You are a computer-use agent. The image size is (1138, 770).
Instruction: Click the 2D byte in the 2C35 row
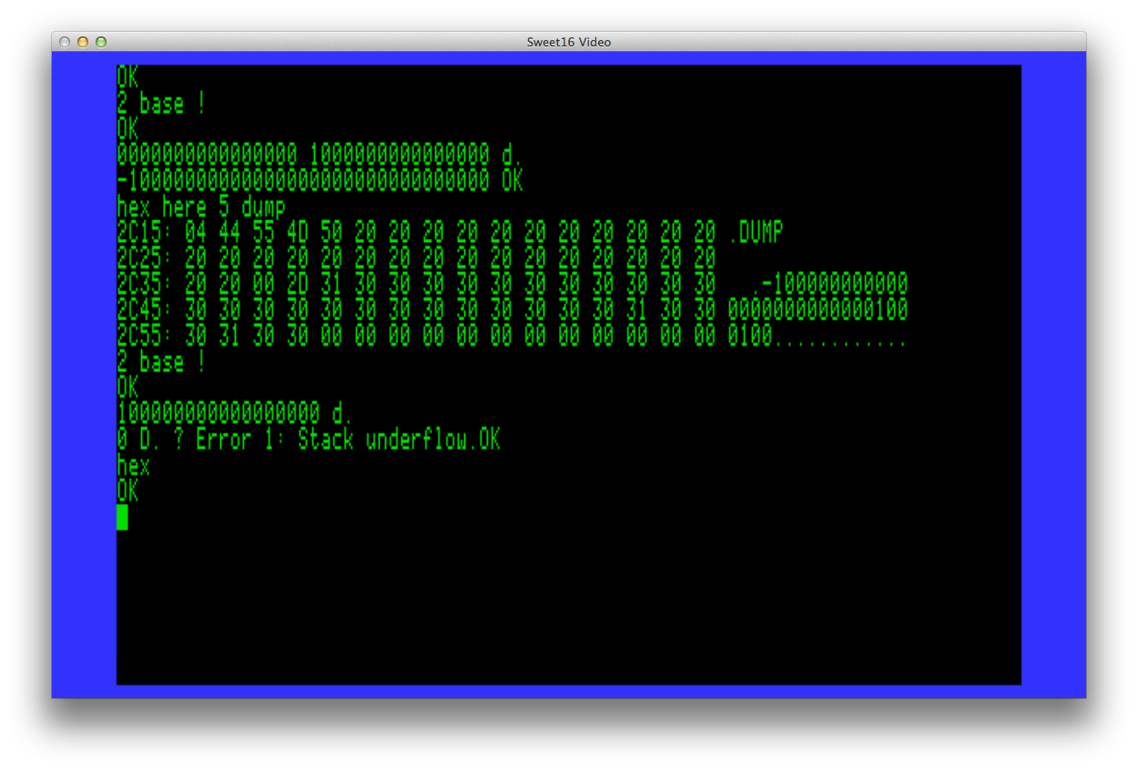pyautogui.click(x=298, y=284)
